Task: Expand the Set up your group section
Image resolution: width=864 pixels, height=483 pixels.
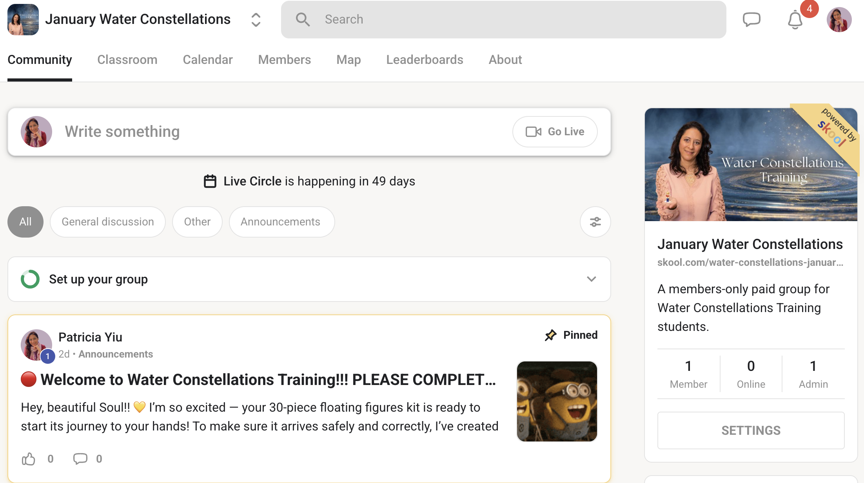Action: coord(591,279)
